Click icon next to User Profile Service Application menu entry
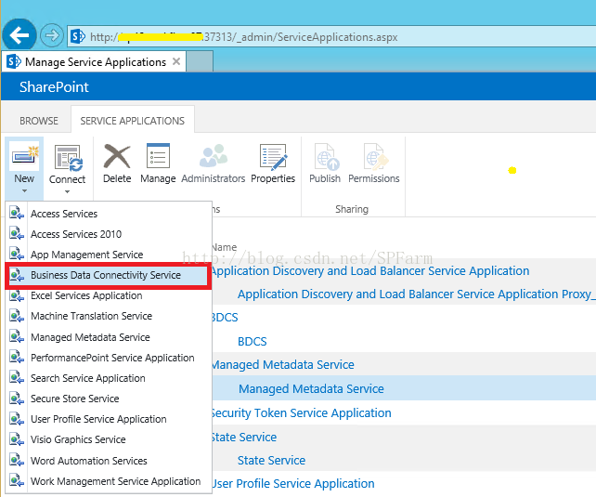The width and height of the screenshot is (596, 497). (x=17, y=419)
